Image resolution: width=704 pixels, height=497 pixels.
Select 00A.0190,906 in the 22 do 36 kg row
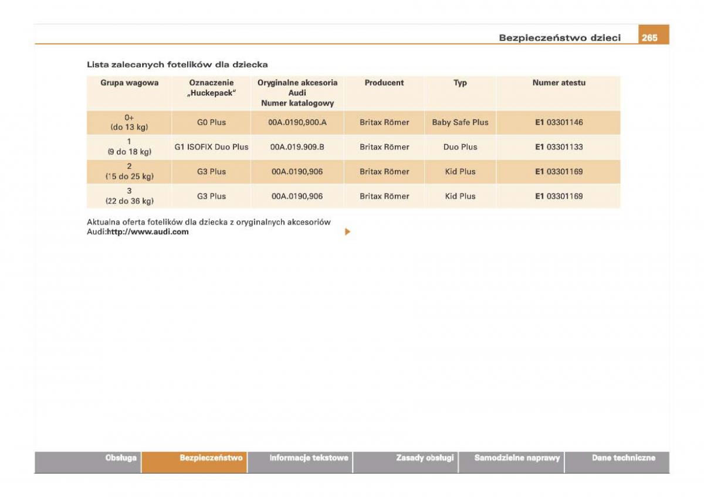297,196
